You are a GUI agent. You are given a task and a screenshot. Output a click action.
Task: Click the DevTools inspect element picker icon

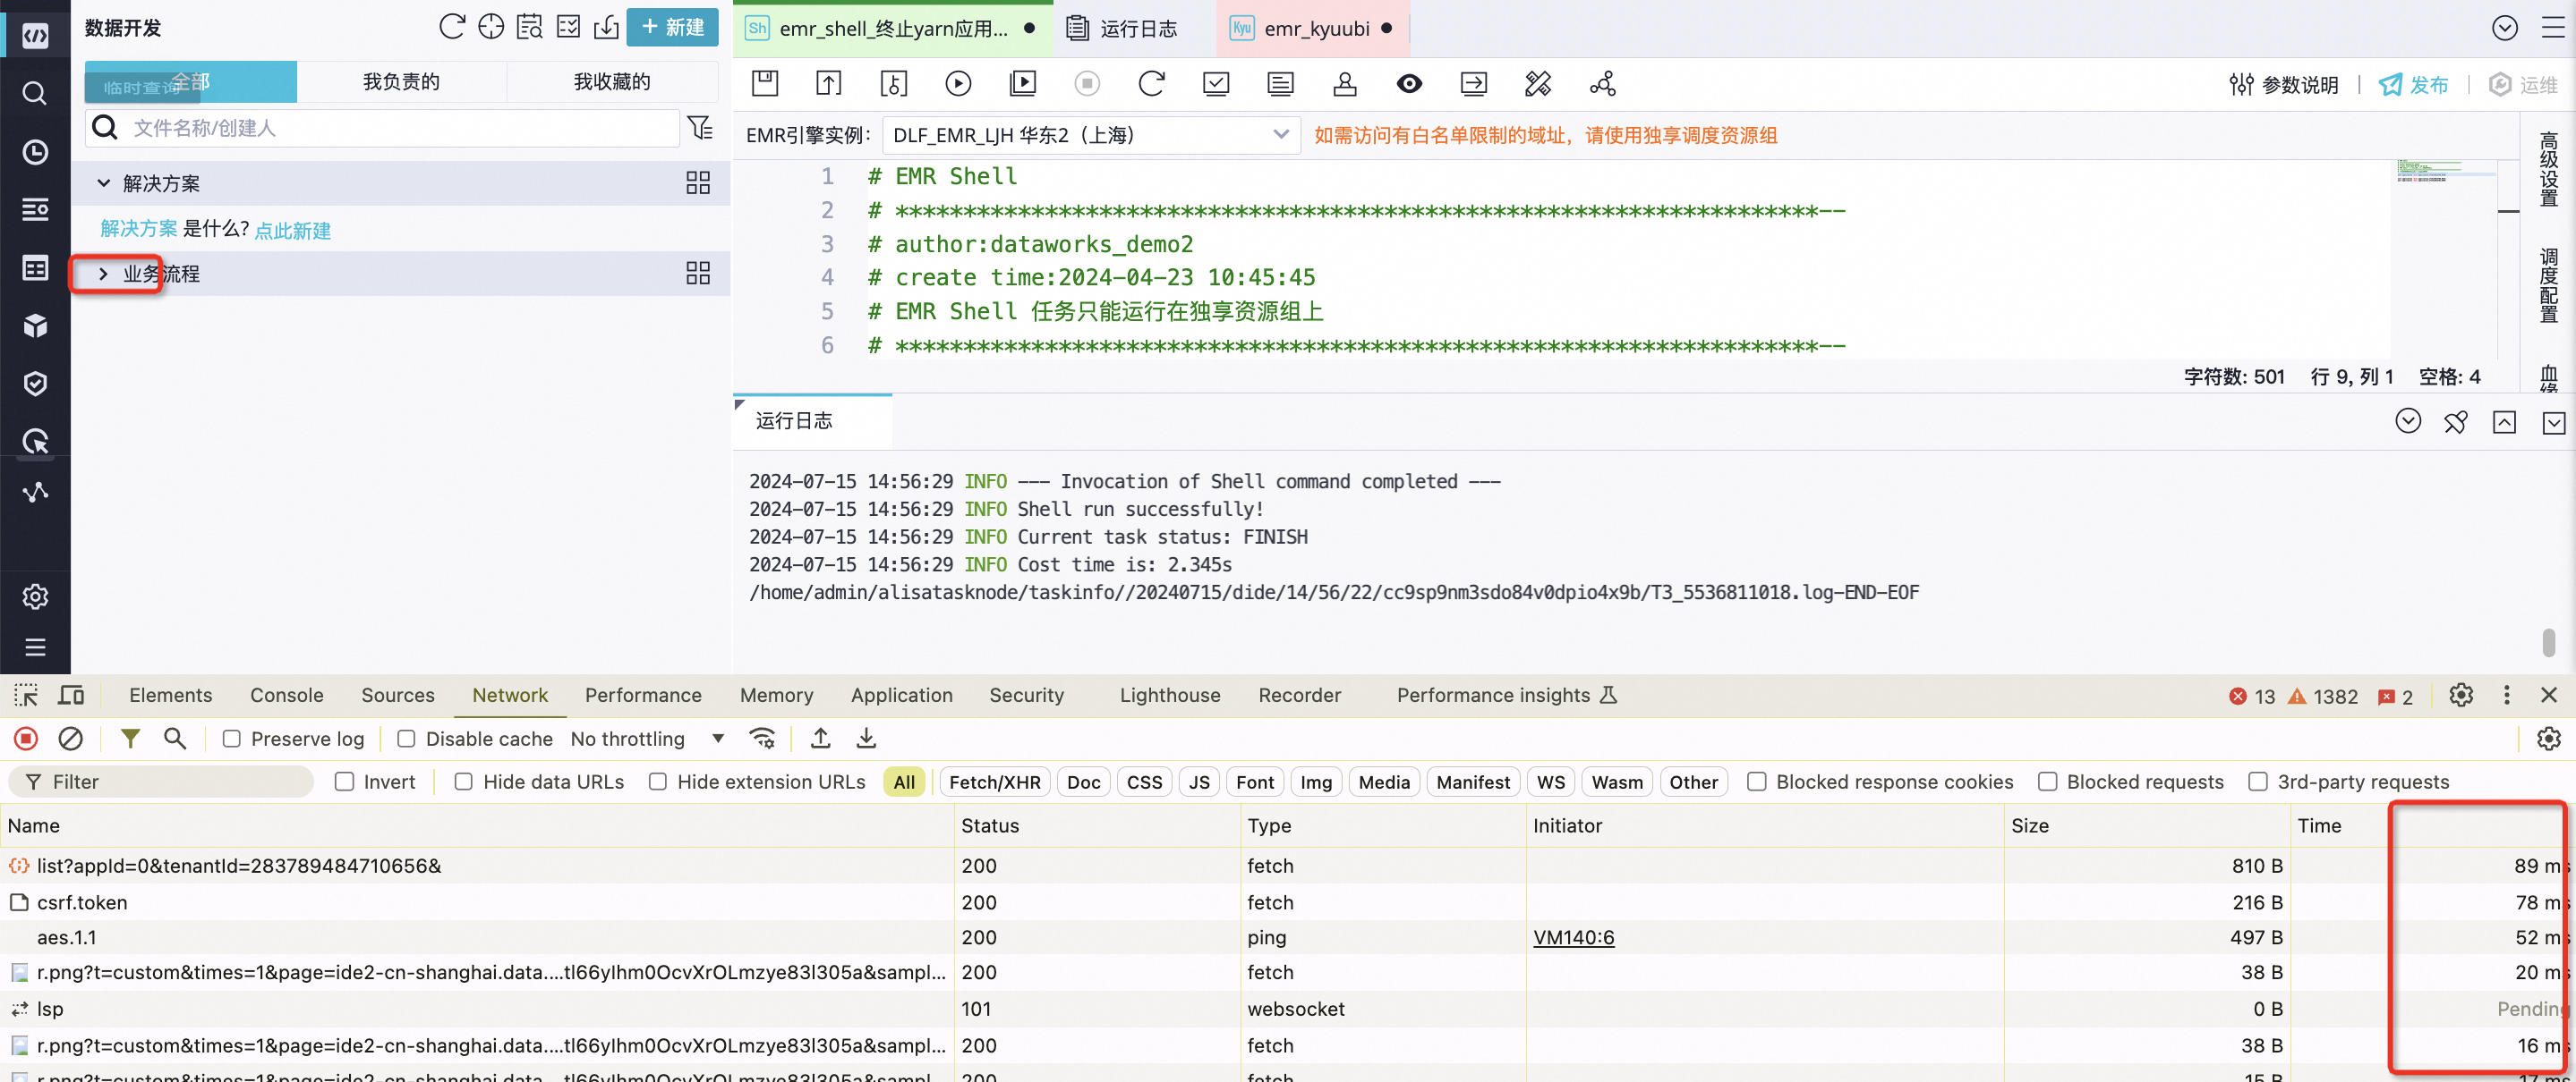[x=26, y=696]
